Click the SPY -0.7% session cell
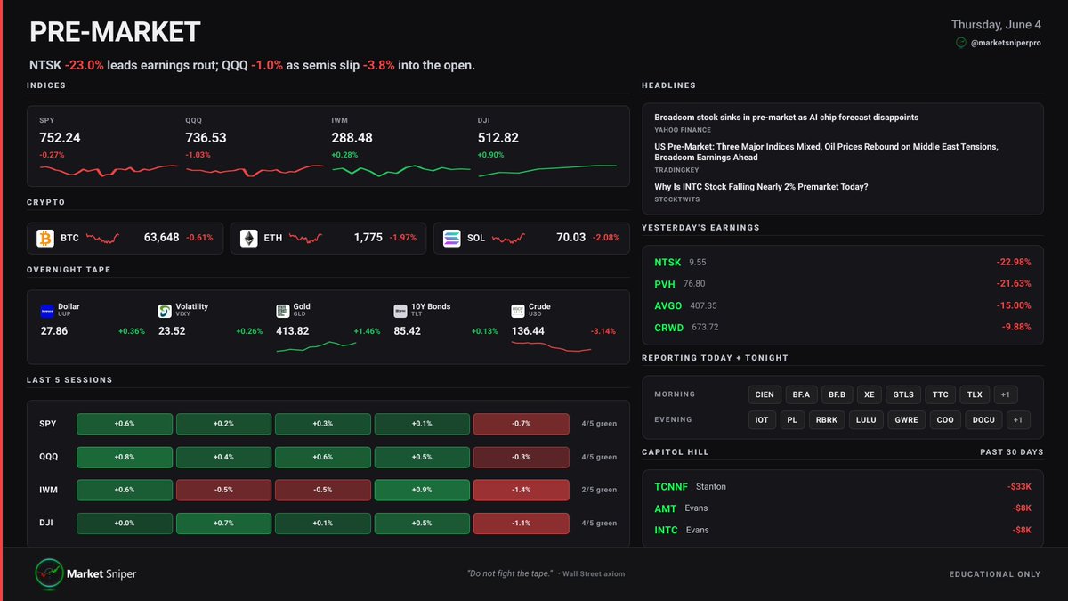1068x601 pixels. pos(521,424)
